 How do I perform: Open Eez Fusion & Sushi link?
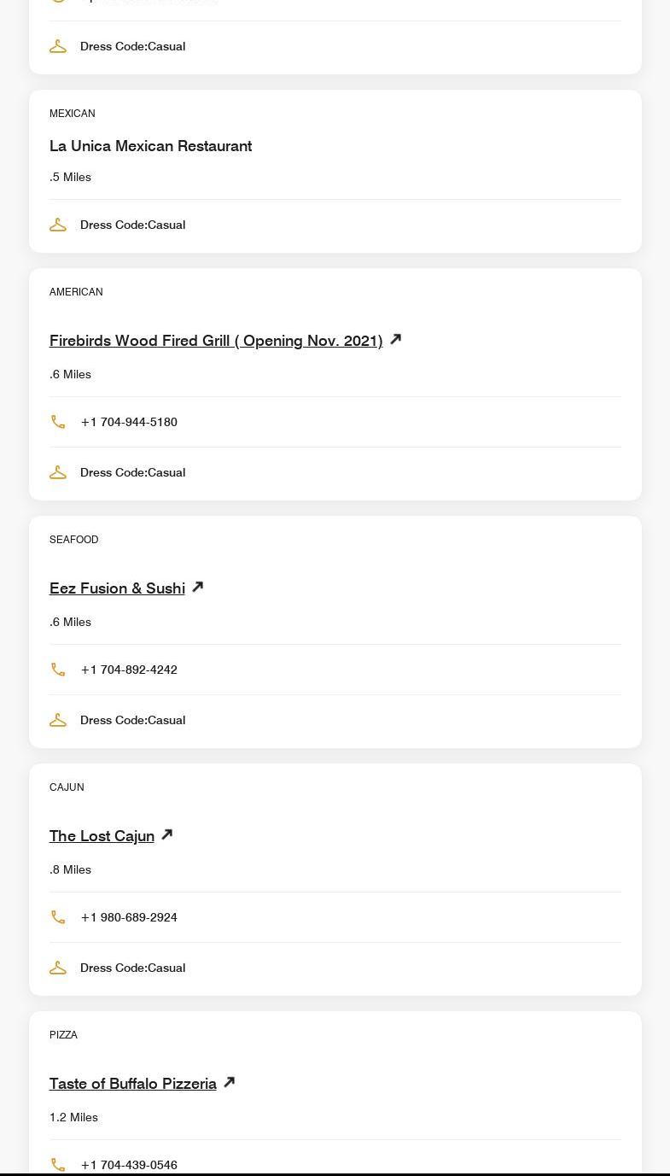[x=117, y=588]
